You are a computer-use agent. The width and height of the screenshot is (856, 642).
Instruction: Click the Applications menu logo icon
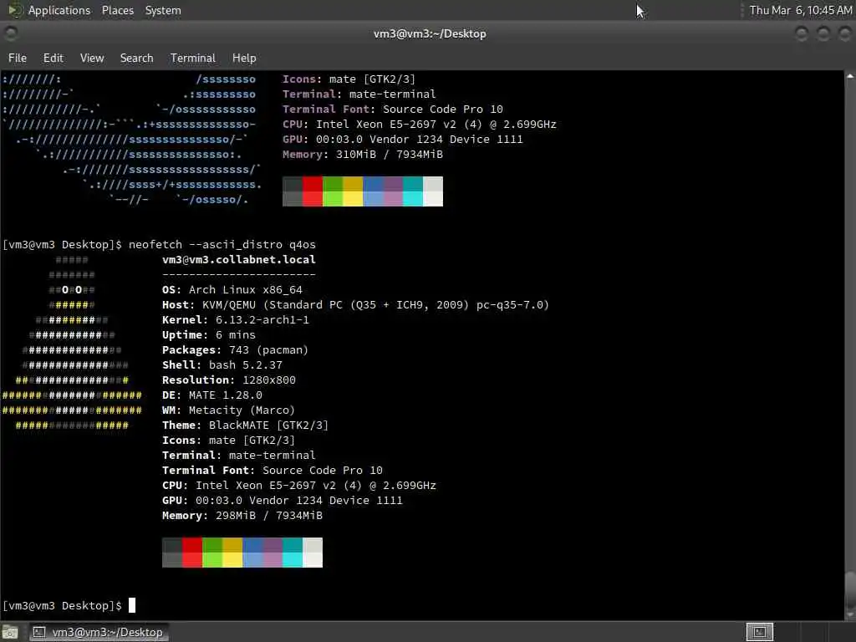(15, 10)
